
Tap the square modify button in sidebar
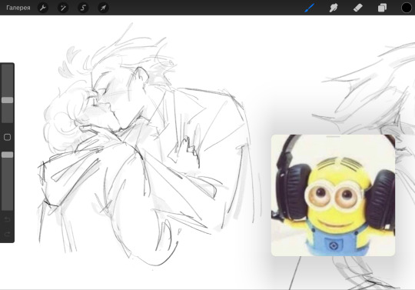[x=8, y=137]
